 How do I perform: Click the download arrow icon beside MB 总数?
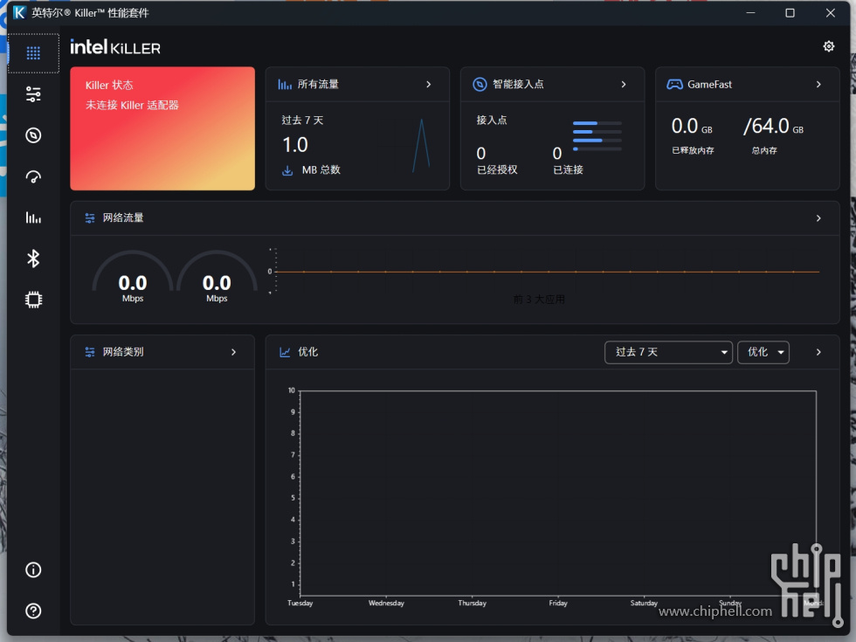tap(287, 170)
